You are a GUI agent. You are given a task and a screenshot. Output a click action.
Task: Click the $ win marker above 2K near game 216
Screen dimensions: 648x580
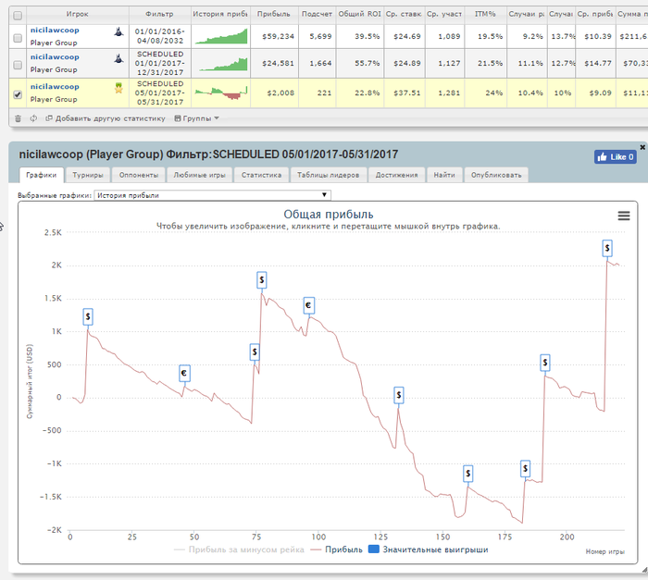(607, 248)
